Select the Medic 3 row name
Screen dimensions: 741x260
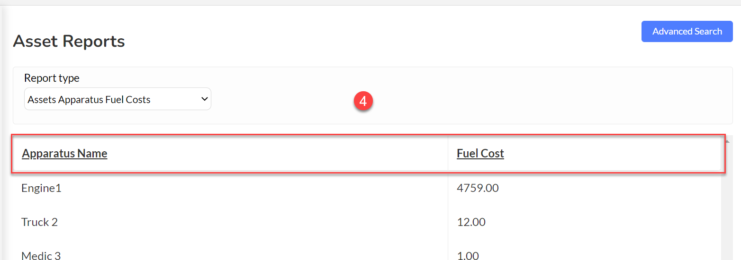[x=41, y=255]
